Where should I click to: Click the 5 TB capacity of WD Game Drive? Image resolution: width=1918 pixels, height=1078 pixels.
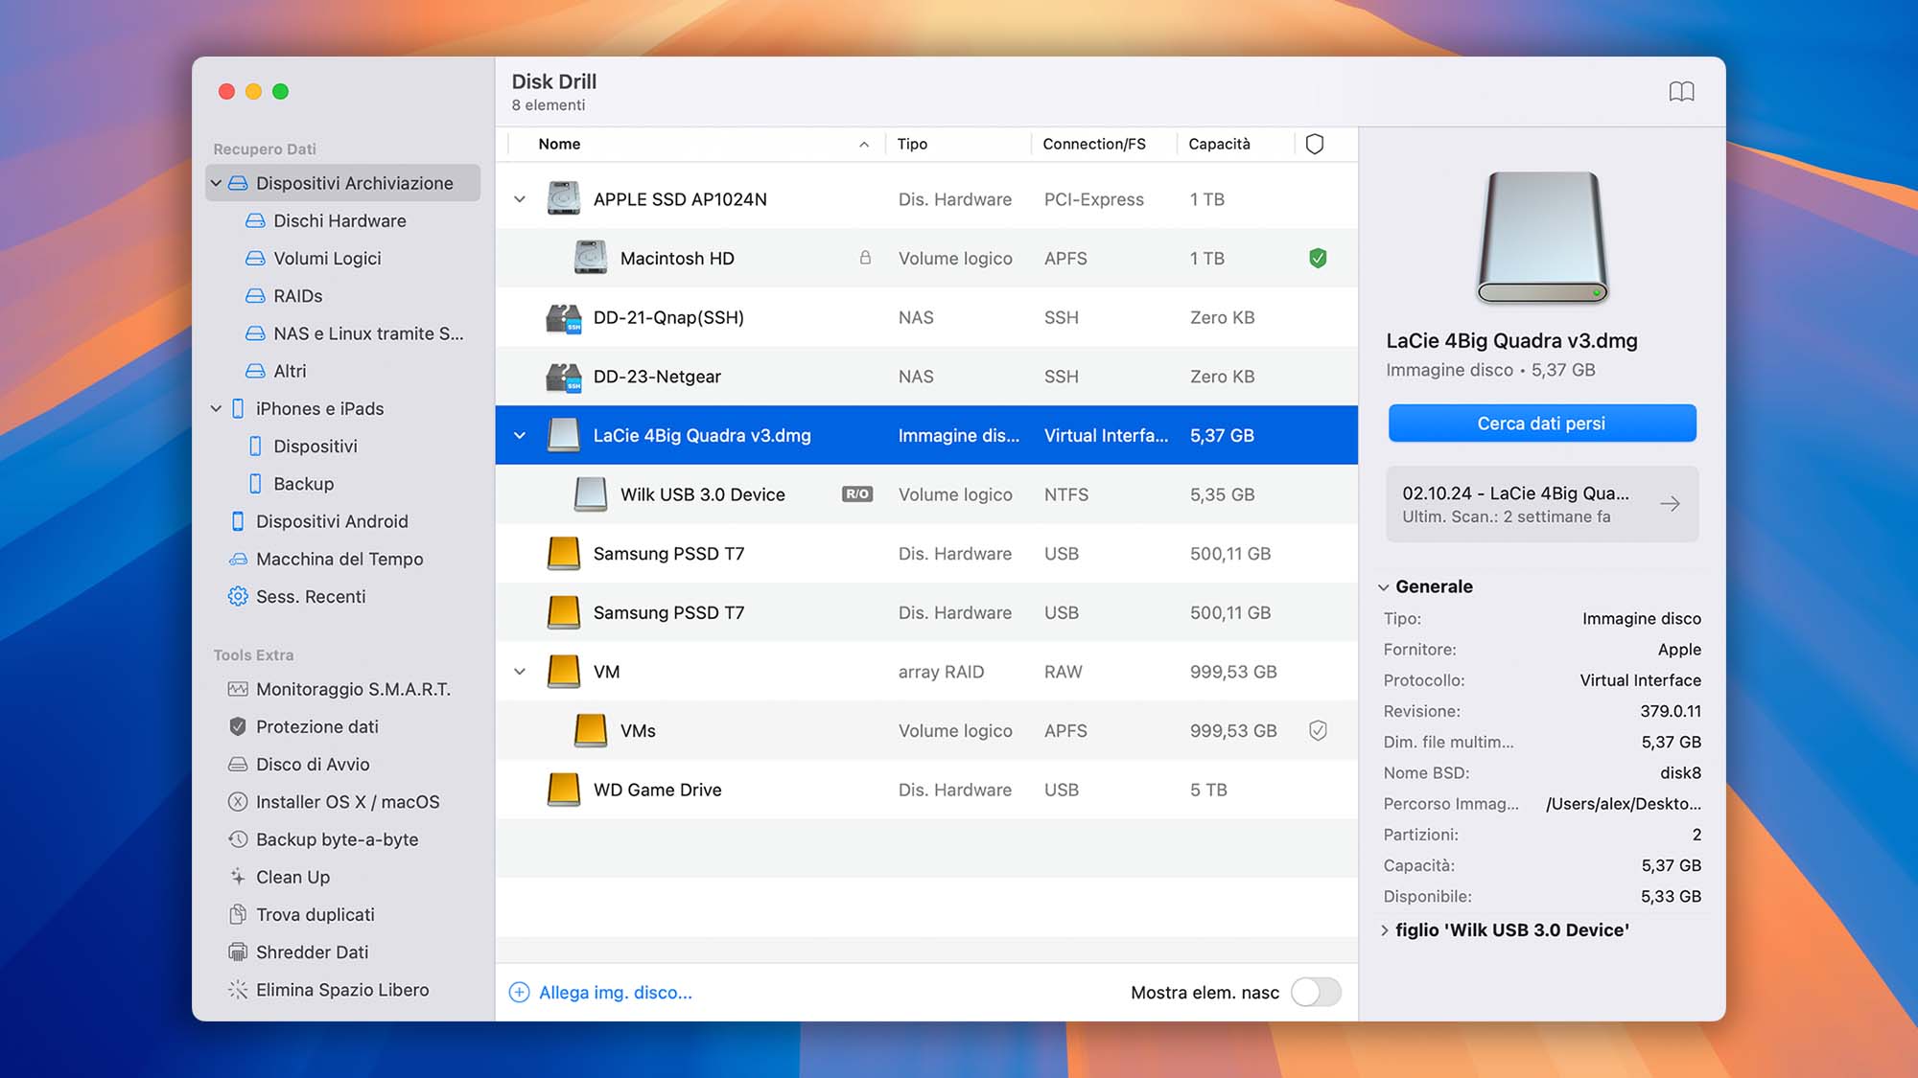[x=1208, y=790]
